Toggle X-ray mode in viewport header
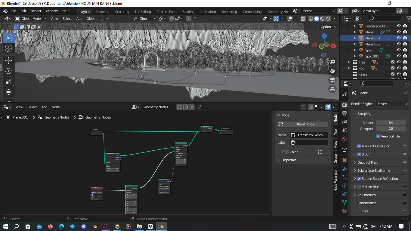This screenshot has width=411, height=231. tap(303, 19)
